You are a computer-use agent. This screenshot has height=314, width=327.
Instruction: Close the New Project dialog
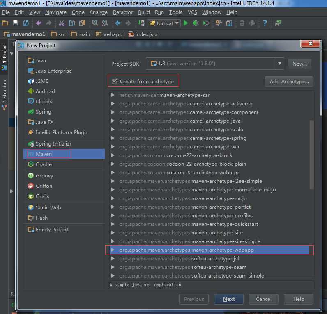[x=310, y=43]
